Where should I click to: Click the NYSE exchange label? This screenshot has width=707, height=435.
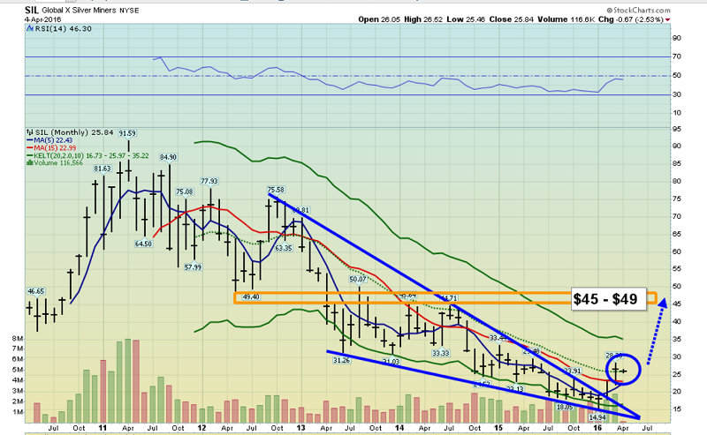pos(129,11)
